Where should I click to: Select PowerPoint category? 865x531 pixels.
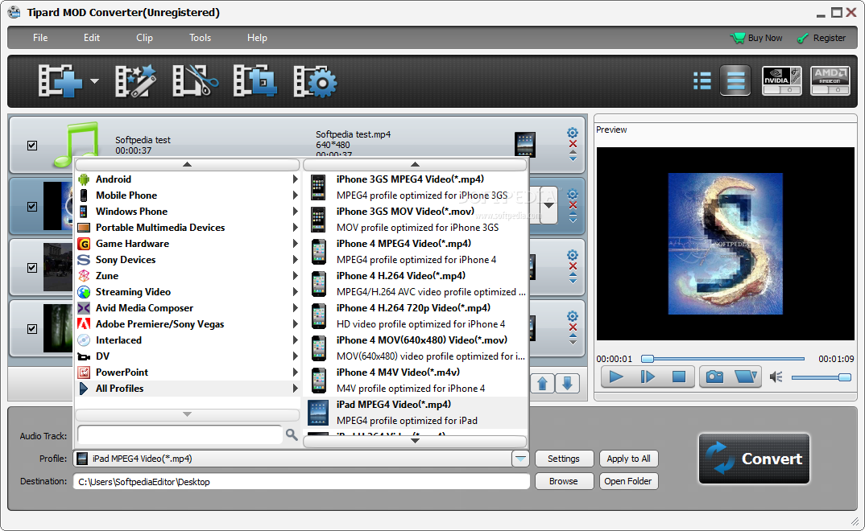pos(188,373)
